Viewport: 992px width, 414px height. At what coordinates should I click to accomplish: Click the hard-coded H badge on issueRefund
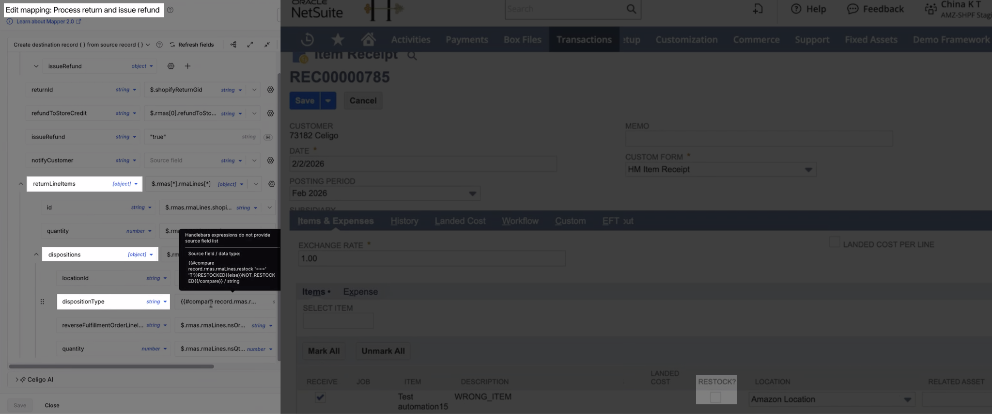(x=268, y=137)
